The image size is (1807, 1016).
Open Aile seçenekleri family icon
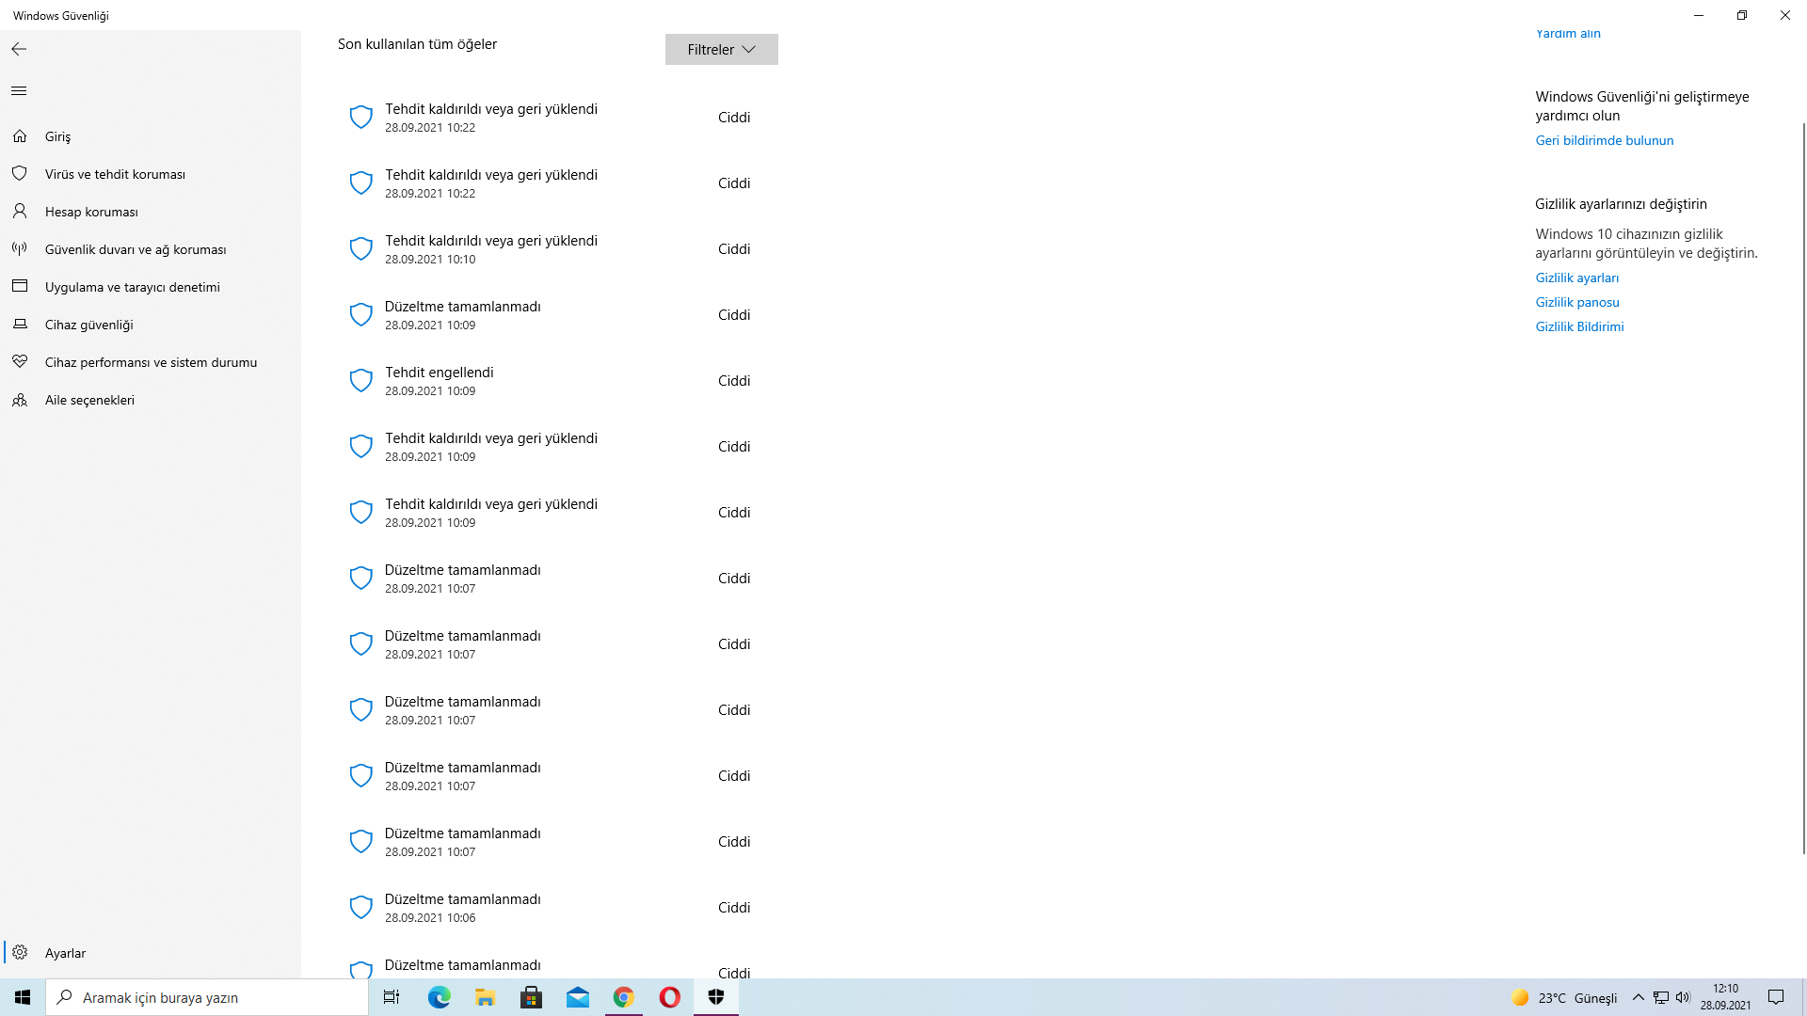[x=20, y=400]
